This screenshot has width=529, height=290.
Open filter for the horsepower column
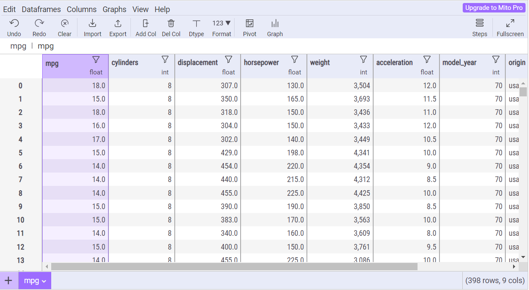tap(294, 59)
